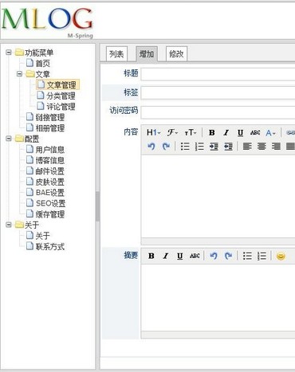Screen dimensions: 295x372
Task: Insert numbered list in summary editor
Action: pos(262,256)
